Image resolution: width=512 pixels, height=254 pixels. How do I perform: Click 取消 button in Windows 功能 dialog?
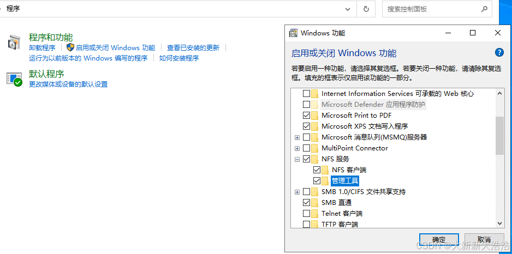[x=484, y=239]
